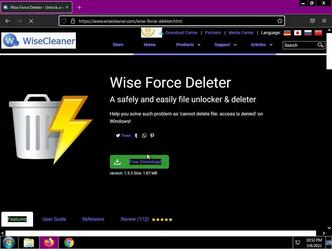Viewport: 332px width, 249px height.
Task: Switch language via Japanese flag
Action: click(x=298, y=33)
